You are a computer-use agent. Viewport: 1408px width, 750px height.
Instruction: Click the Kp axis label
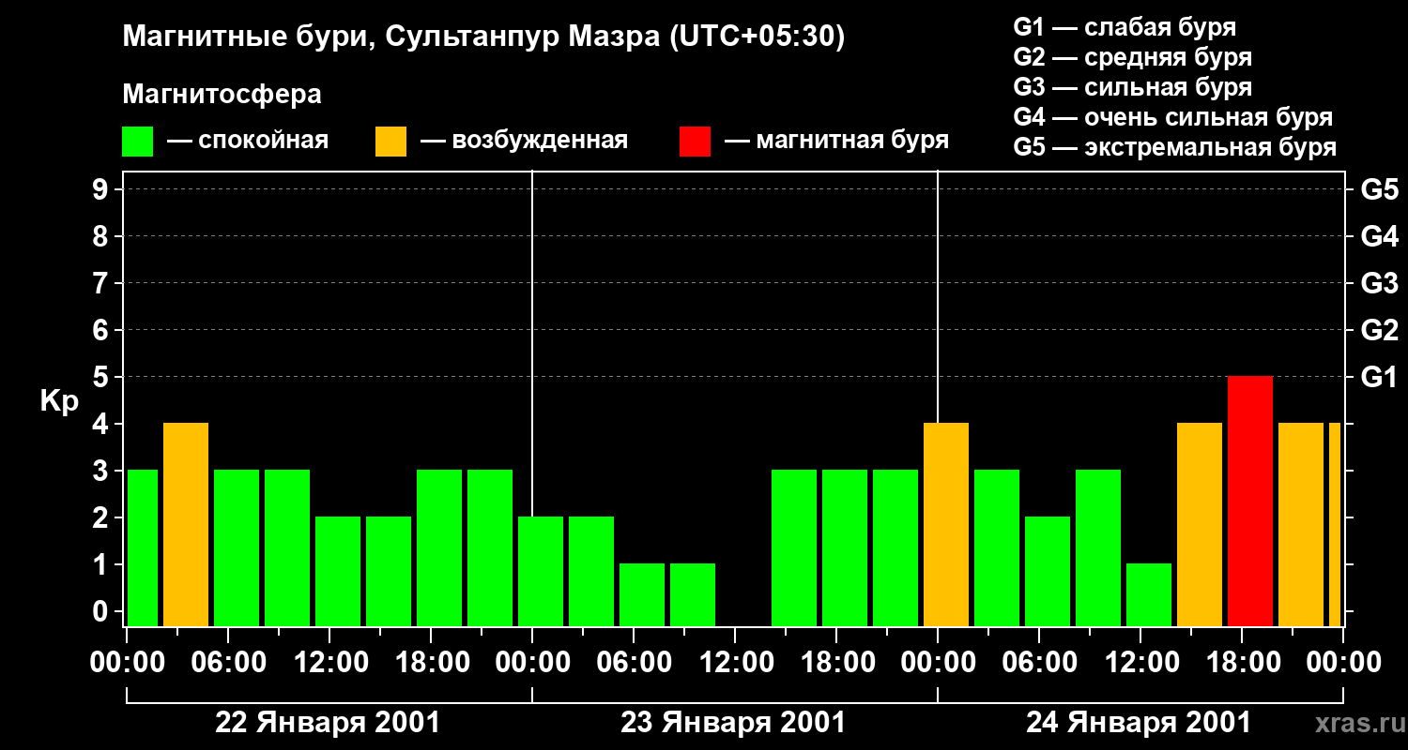point(59,401)
